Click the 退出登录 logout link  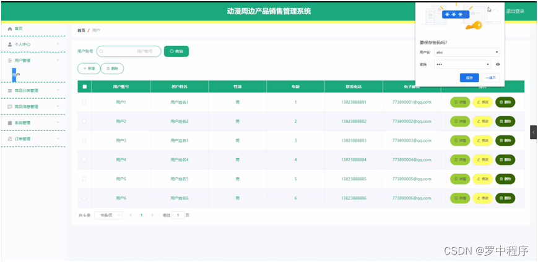coord(515,11)
